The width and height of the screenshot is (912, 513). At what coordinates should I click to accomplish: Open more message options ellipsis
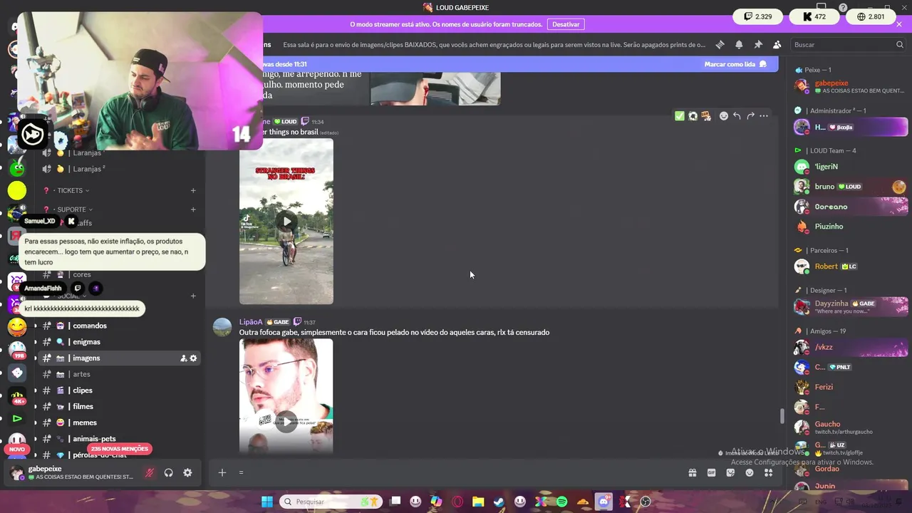coord(764,115)
